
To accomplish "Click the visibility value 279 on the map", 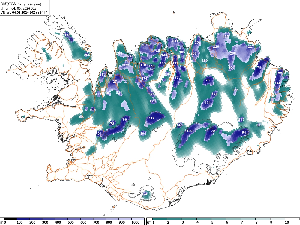I will click(x=153, y=101).
